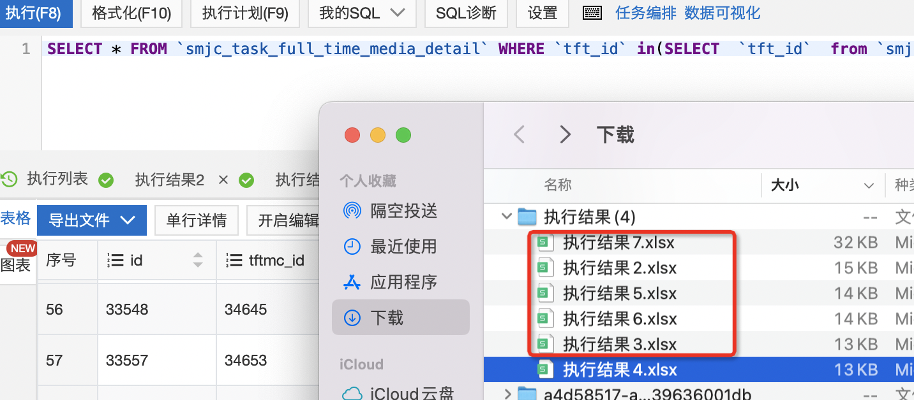Click the 应用程序 icon in Finder sidebar
The image size is (914, 400).
coord(352,282)
